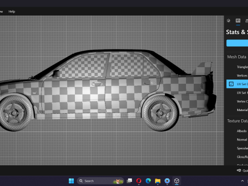Launch Opera browser from the taskbar
The image size is (248, 186).
139,181
